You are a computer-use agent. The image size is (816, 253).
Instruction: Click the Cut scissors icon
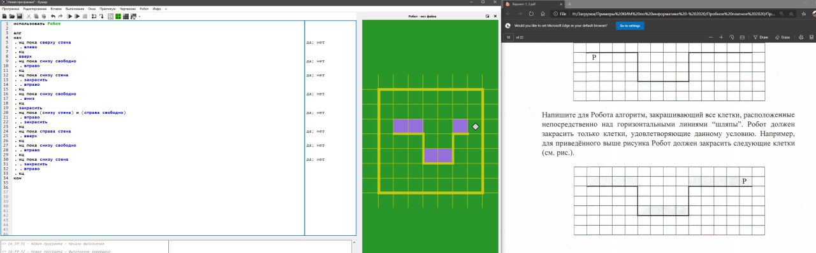29,16
